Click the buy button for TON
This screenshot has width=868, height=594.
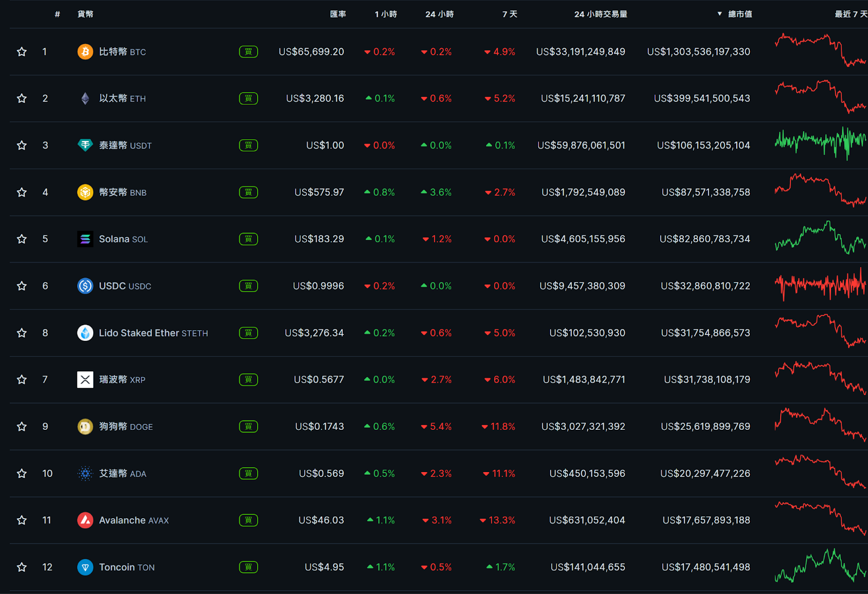point(248,567)
